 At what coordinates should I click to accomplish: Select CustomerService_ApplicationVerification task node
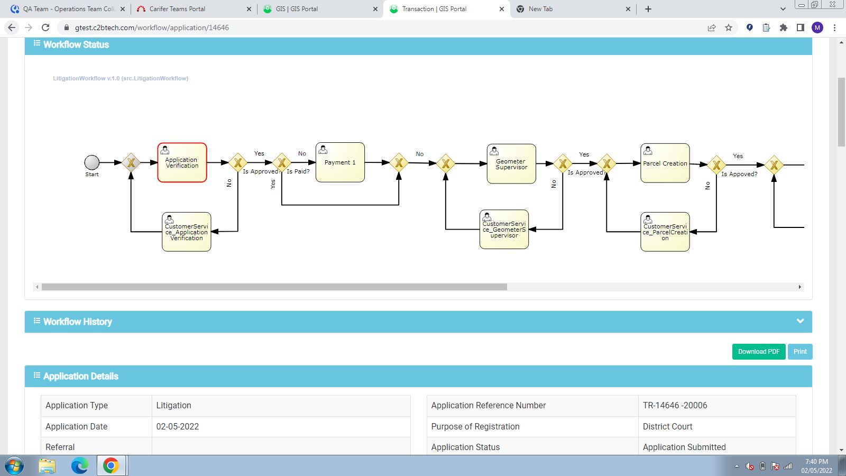(x=187, y=232)
